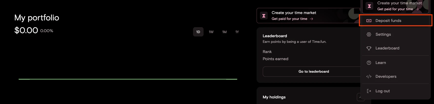
Task: Click hourglass icon in portfolio time market banner
Action: point(264,16)
